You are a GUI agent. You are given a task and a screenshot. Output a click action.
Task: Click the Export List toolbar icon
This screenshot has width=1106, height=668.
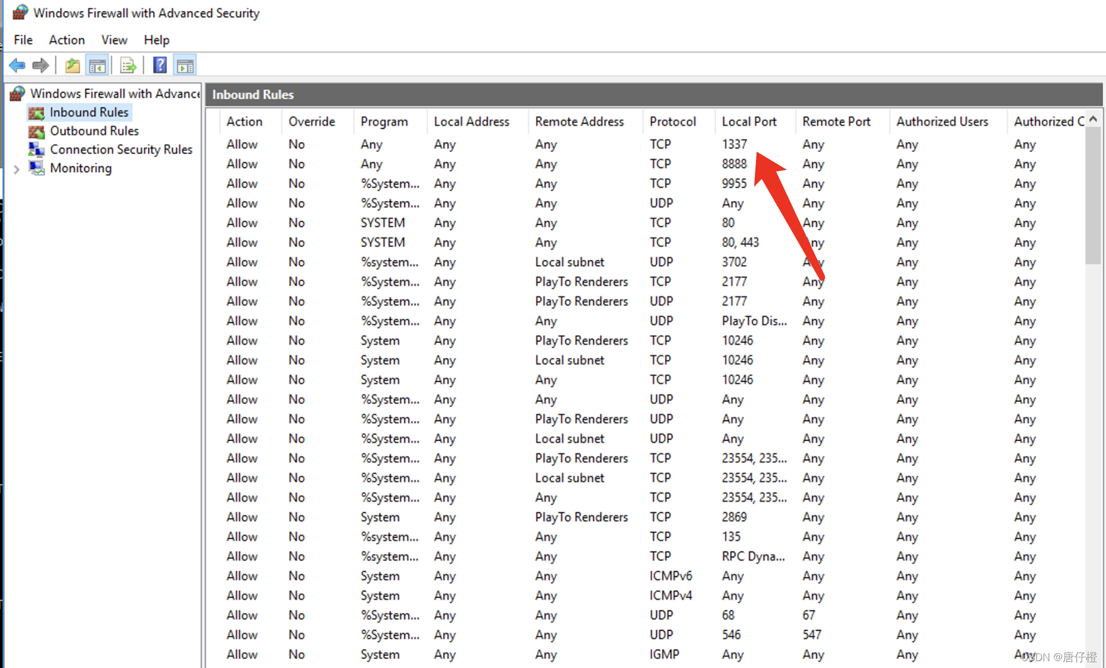[128, 65]
